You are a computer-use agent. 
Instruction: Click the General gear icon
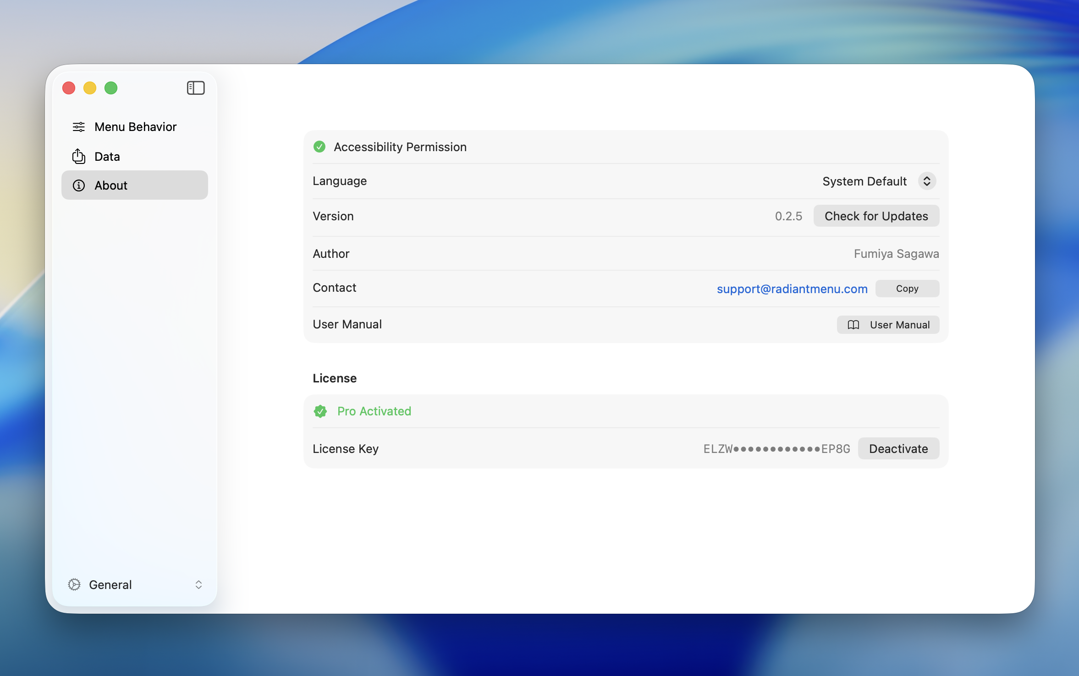(x=74, y=584)
